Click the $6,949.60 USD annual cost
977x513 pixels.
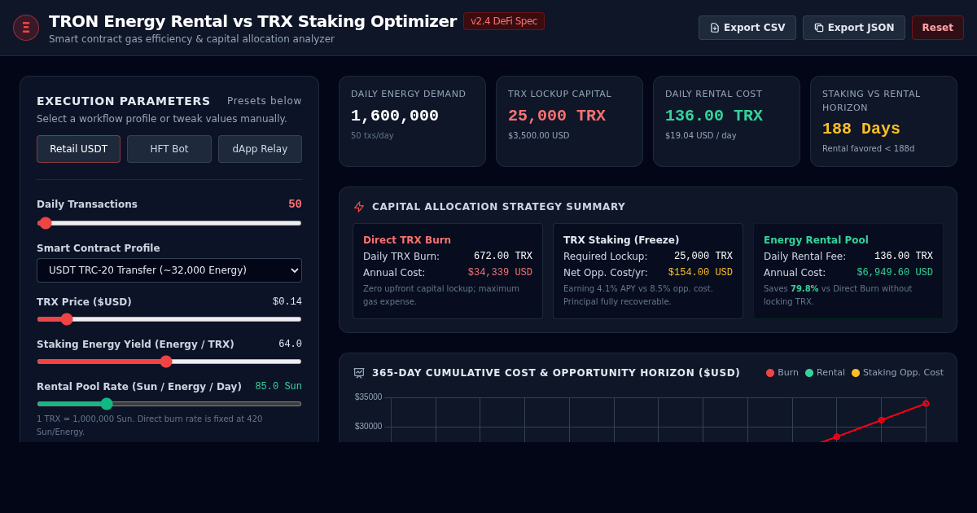(895, 273)
